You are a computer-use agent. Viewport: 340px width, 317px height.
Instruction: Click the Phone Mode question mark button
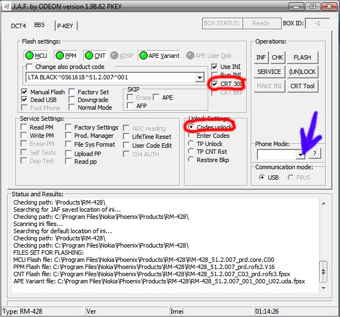(x=315, y=154)
